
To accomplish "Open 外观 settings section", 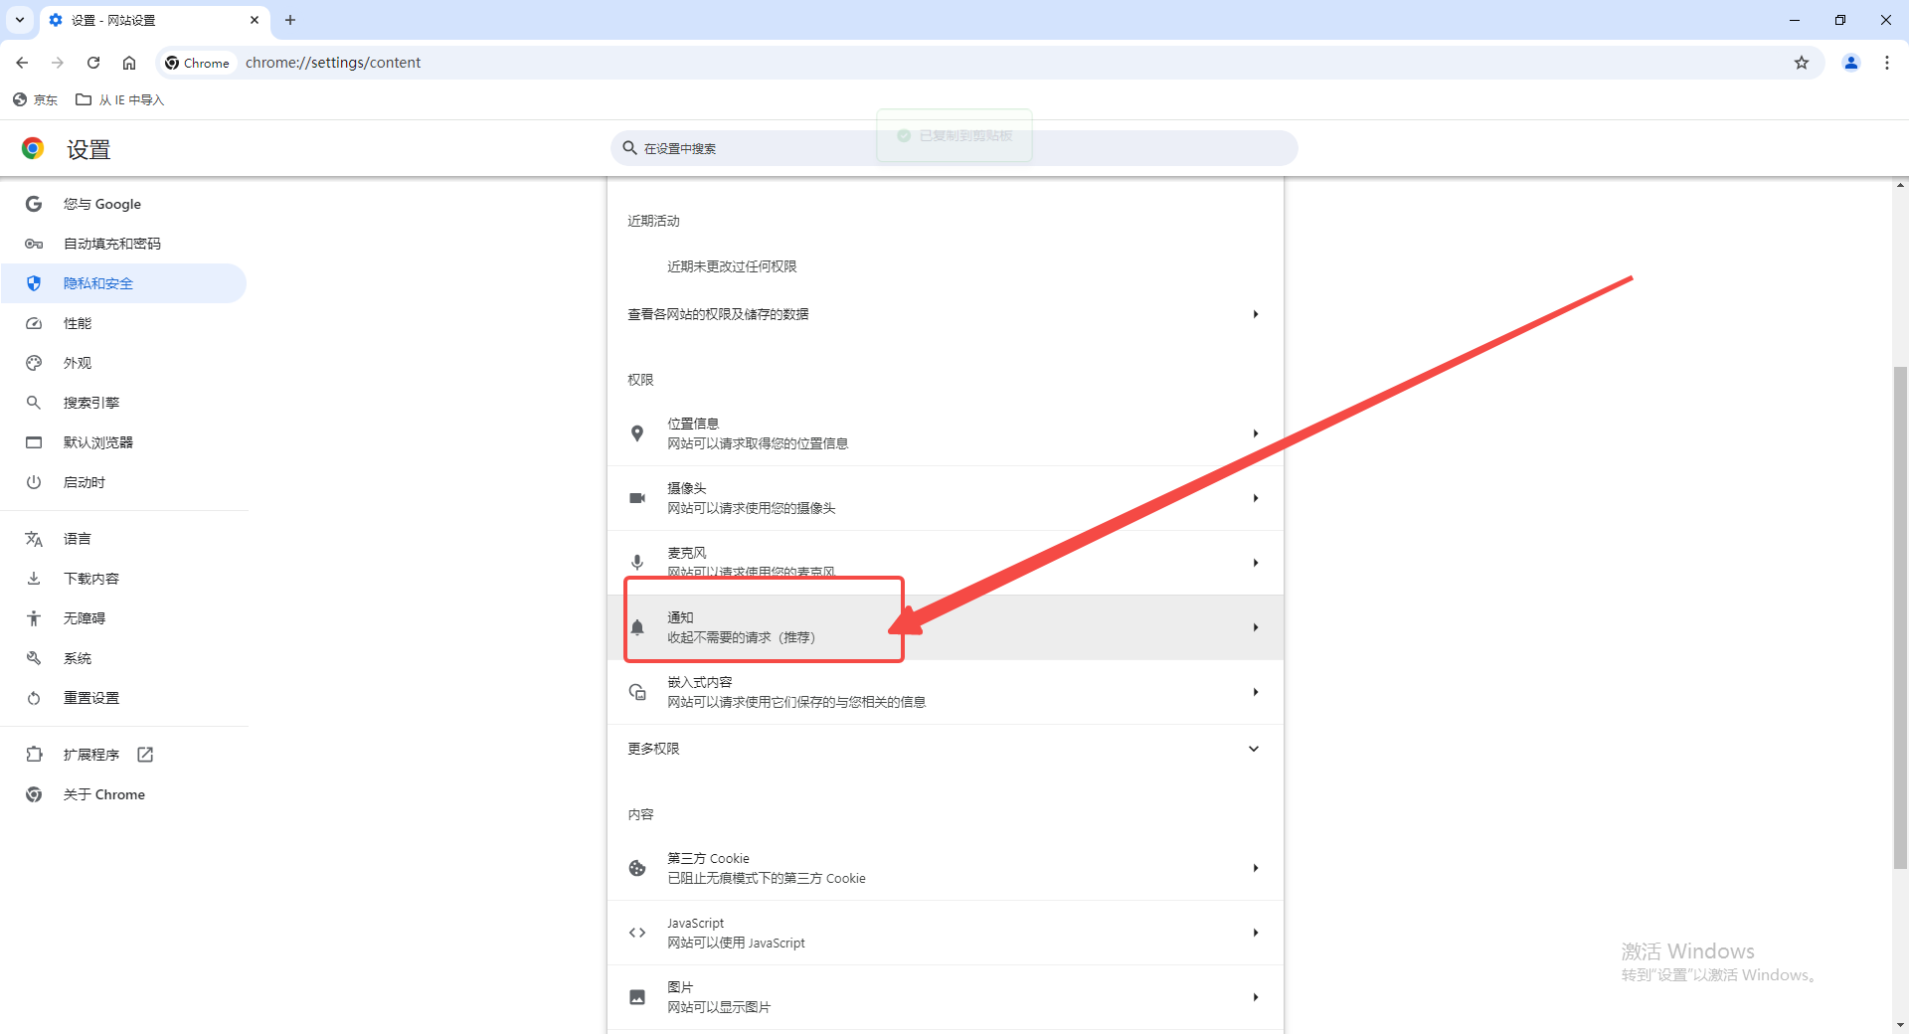I will coord(124,363).
